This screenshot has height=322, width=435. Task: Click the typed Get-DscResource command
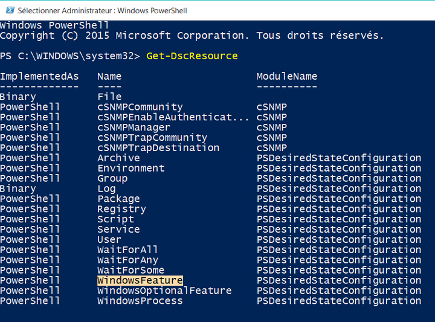(192, 56)
